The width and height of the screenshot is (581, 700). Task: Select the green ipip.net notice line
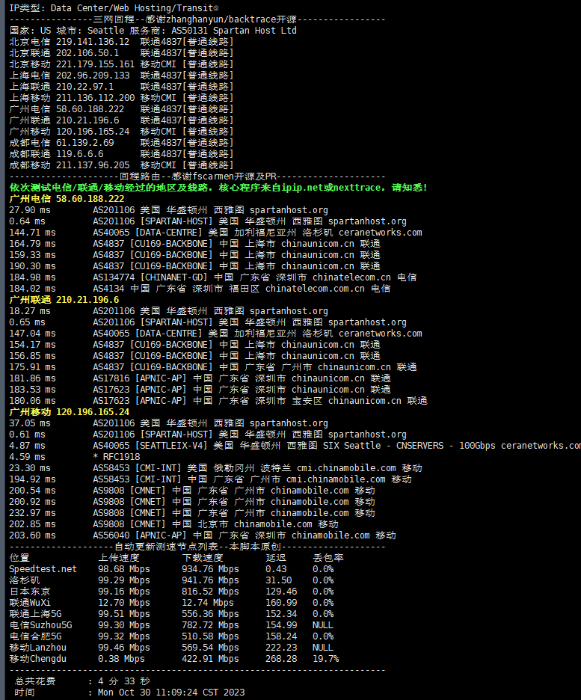tap(218, 188)
